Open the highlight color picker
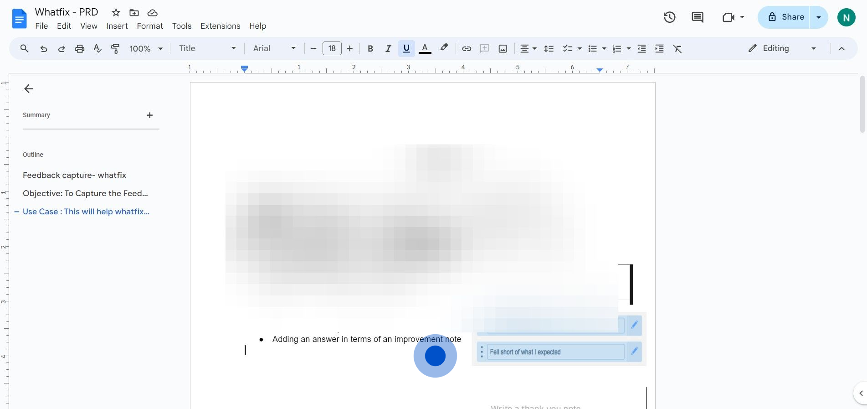 click(x=444, y=48)
